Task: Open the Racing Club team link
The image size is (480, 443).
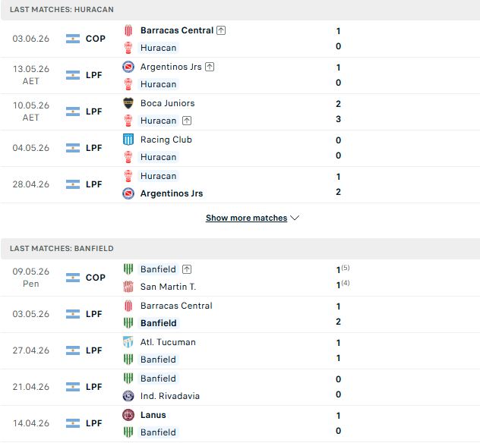Action: pos(166,140)
